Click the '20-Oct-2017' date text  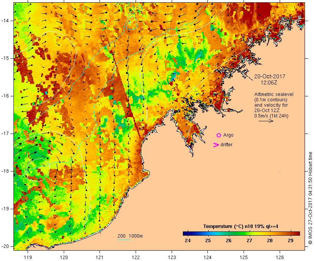[x=270, y=76]
